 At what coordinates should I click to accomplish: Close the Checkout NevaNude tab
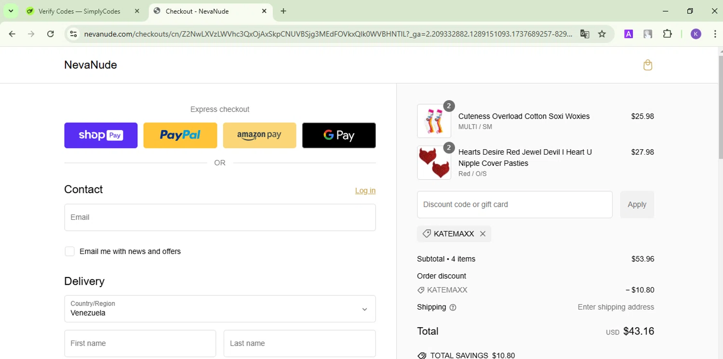pyautogui.click(x=264, y=11)
